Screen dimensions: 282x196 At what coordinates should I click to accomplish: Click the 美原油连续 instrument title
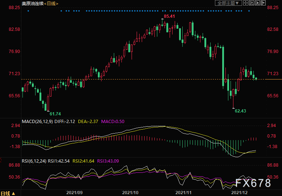click(x=33, y=3)
